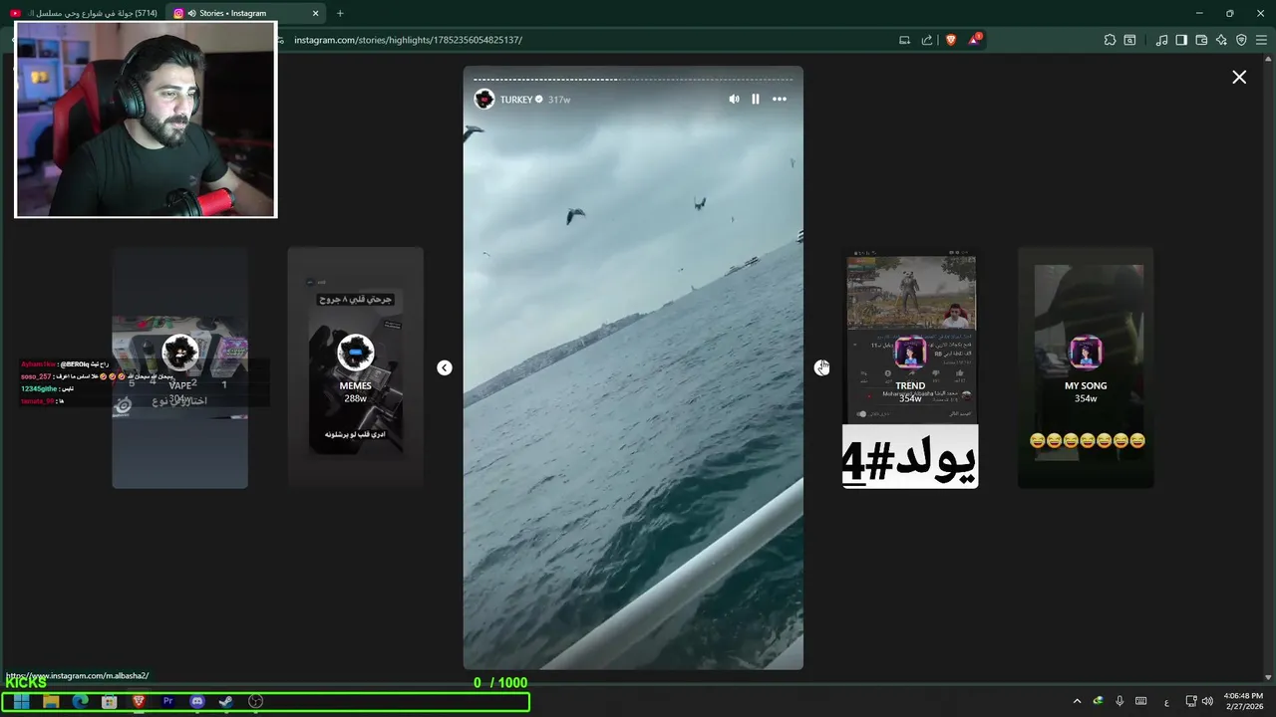This screenshot has height=717, width=1276.
Task: Click the Instagram URL in address bar
Action: [408, 40]
